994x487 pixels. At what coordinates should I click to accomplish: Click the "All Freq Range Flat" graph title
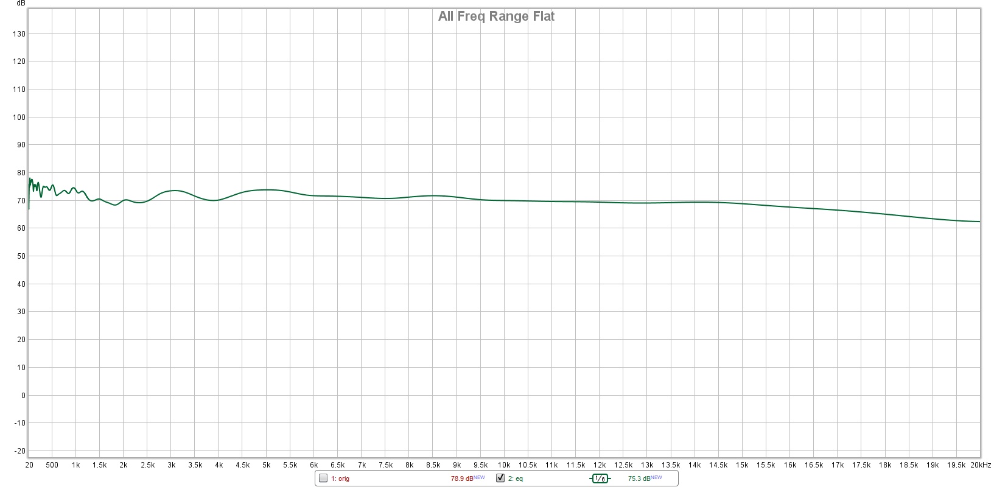(x=496, y=16)
